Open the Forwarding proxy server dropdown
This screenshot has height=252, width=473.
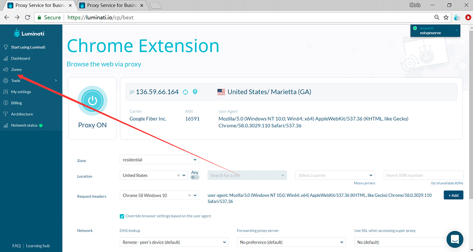point(291,242)
